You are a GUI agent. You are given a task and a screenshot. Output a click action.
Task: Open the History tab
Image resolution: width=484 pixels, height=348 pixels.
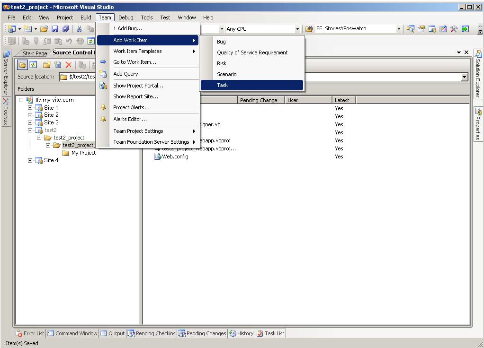[x=242, y=333]
